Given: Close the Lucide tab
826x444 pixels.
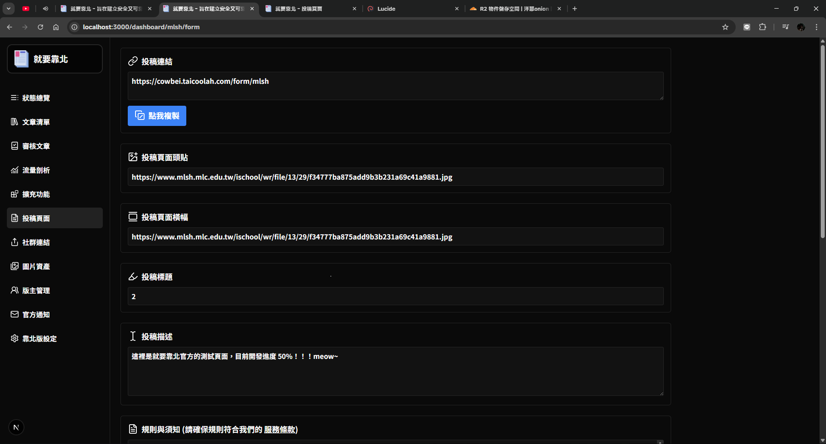Looking at the screenshot, I should pyautogui.click(x=457, y=9).
